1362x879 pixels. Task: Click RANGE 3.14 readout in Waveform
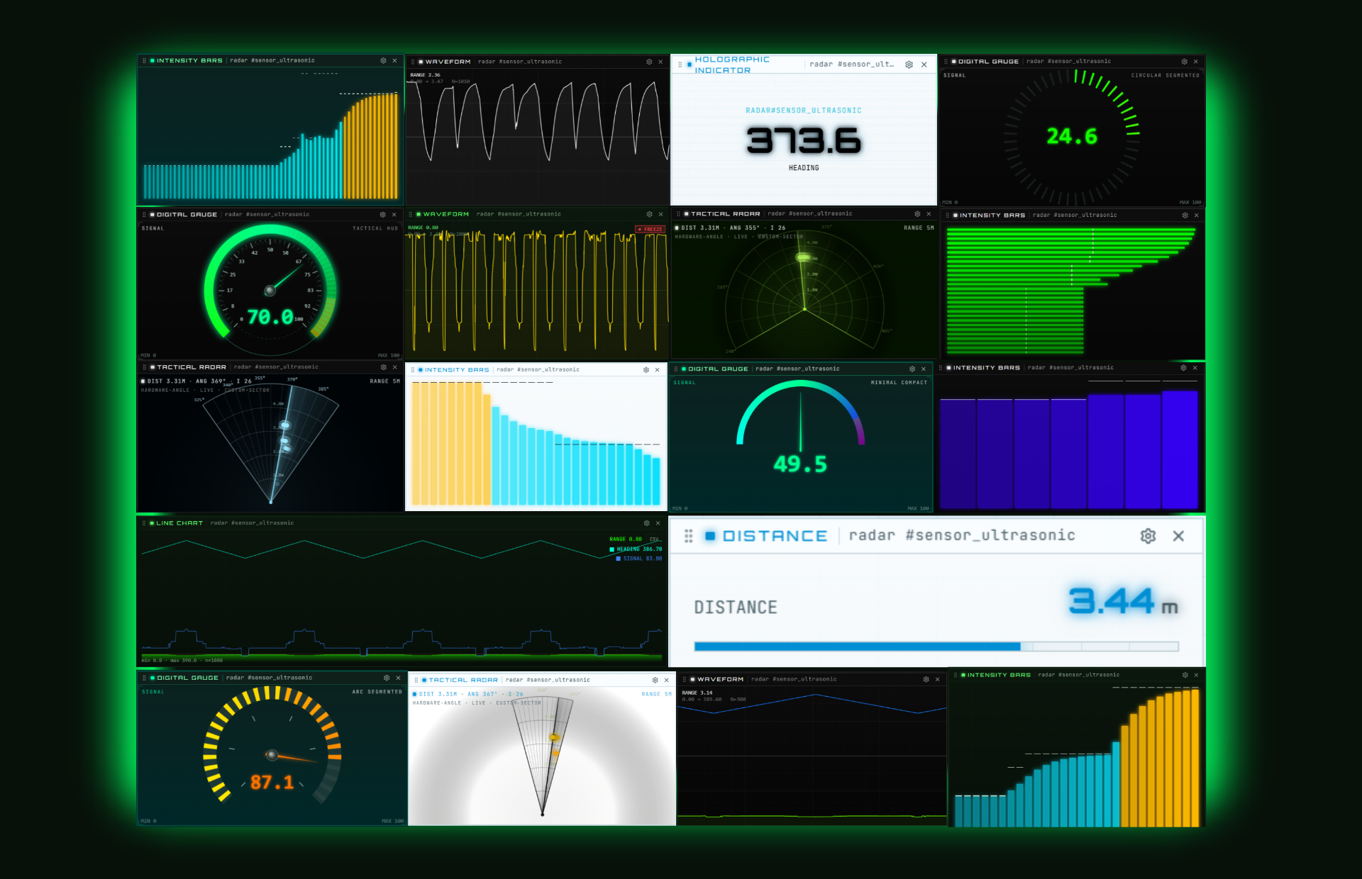[x=697, y=693]
